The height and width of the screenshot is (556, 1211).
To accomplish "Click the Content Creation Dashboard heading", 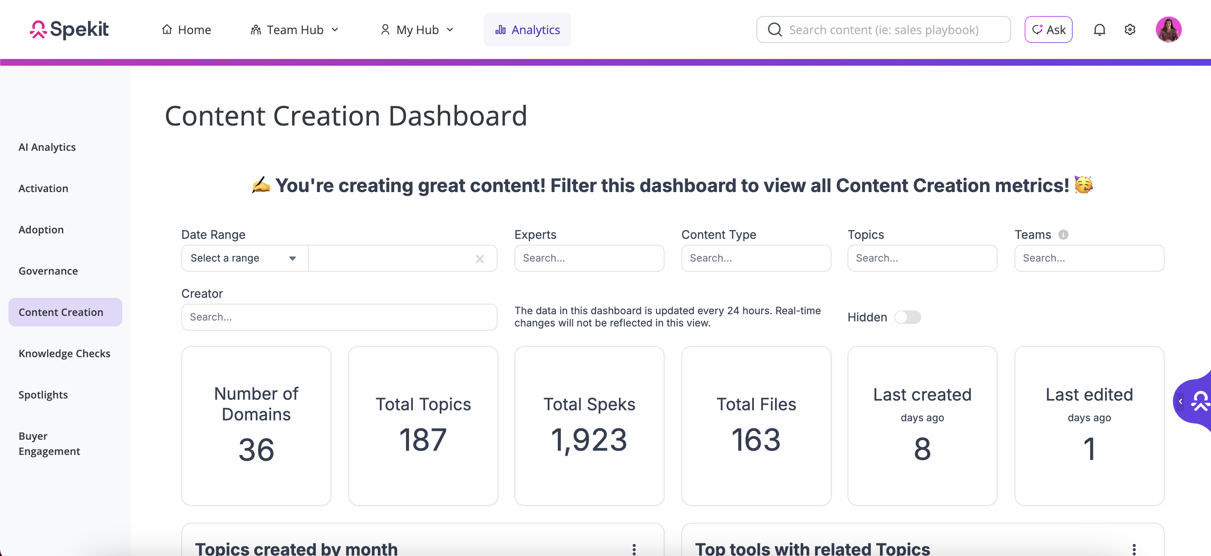I will click(346, 115).
